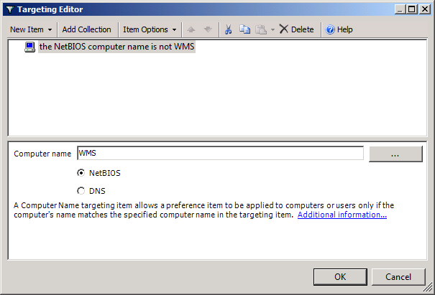Confirm the dialog with OK
The height and width of the screenshot is (295, 435).
pyautogui.click(x=340, y=277)
